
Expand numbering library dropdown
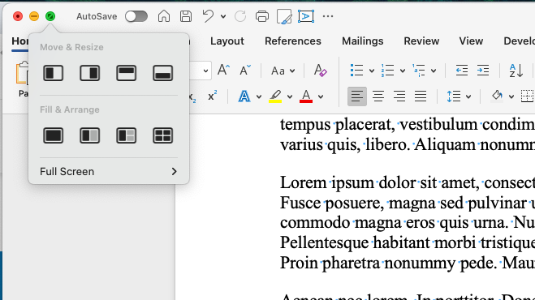coord(403,71)
